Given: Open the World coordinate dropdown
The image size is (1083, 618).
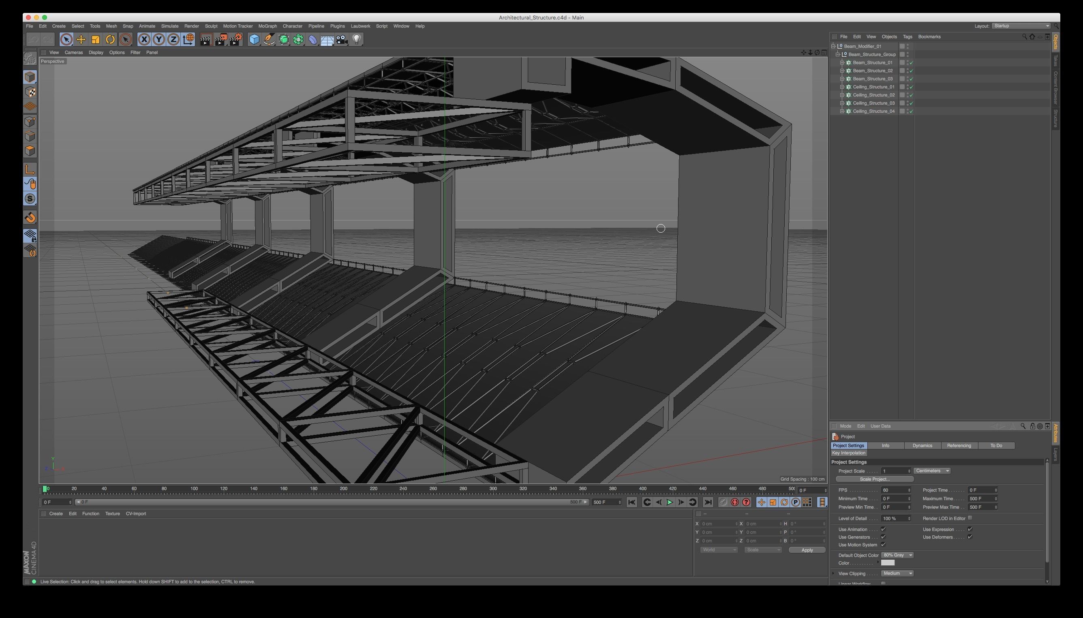Looking at the screenshot, I should 719,550.
